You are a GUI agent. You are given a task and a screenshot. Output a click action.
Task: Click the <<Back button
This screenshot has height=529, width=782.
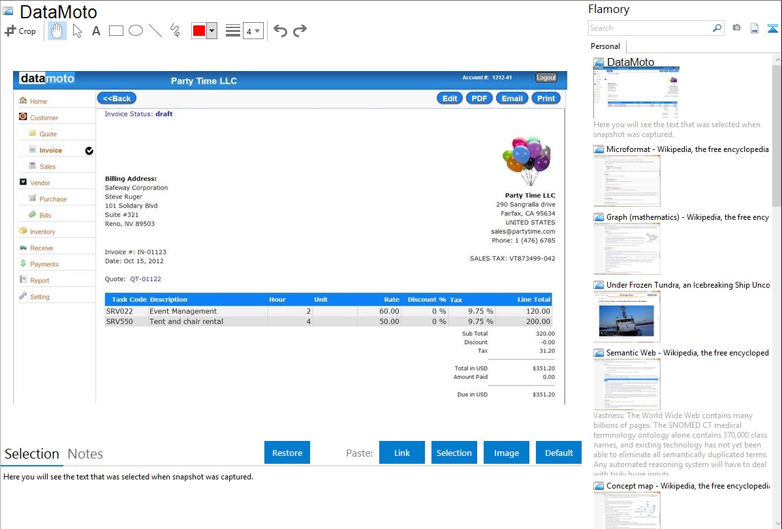point(117,98)
